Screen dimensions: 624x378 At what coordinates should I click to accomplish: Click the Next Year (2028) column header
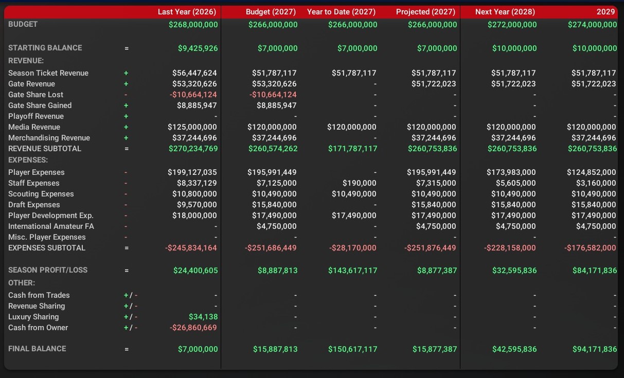pos(505,11)
